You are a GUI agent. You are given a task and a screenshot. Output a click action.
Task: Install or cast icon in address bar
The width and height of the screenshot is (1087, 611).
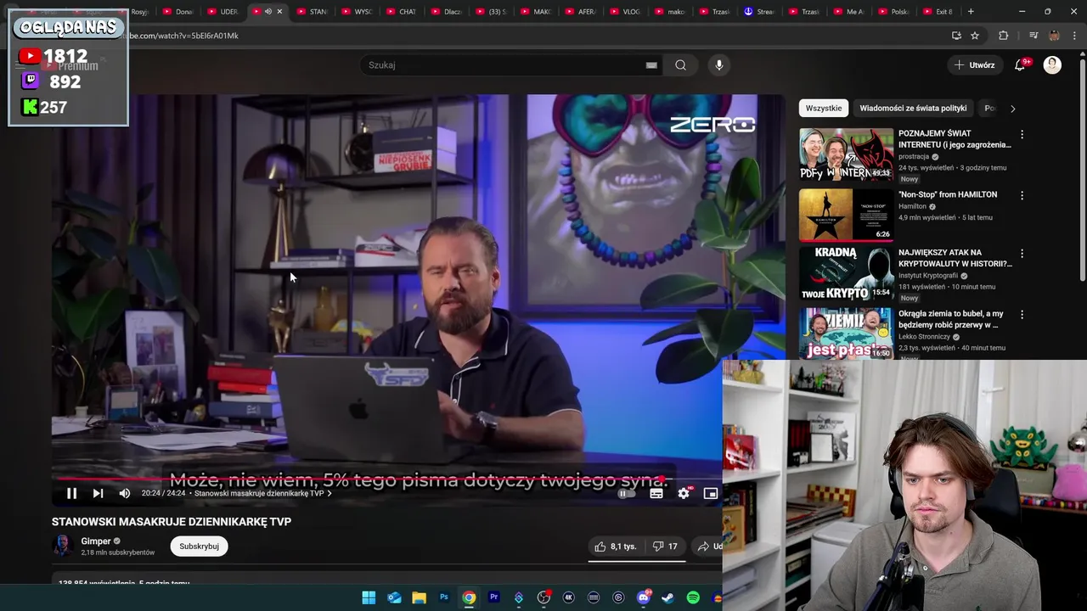(x=956, y=36)
